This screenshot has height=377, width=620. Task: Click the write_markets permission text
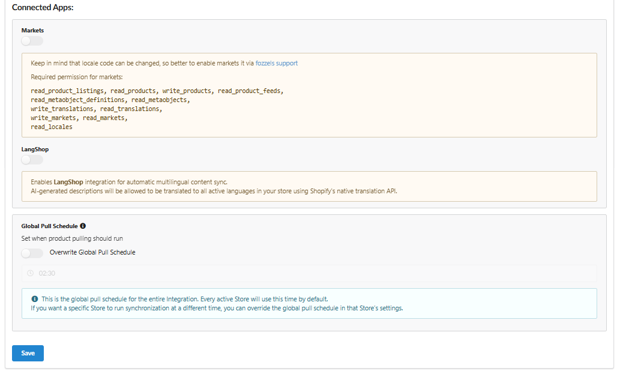[x=53, y=118]
